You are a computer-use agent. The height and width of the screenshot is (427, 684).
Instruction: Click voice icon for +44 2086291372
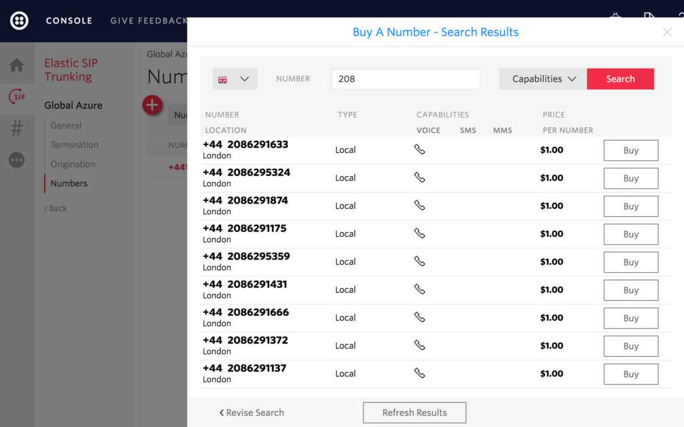(x=419, y=345)
